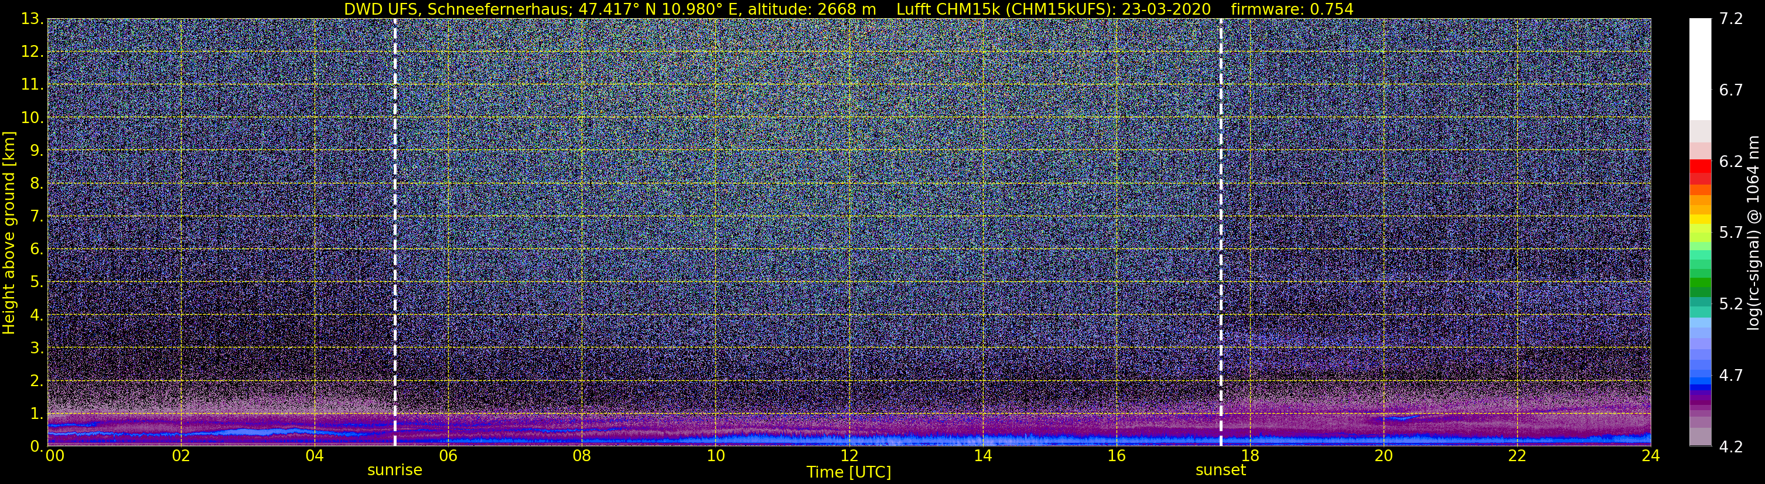Click the white dashed sunset marker line
The image size is (1765, 484).
point(1220,233)
